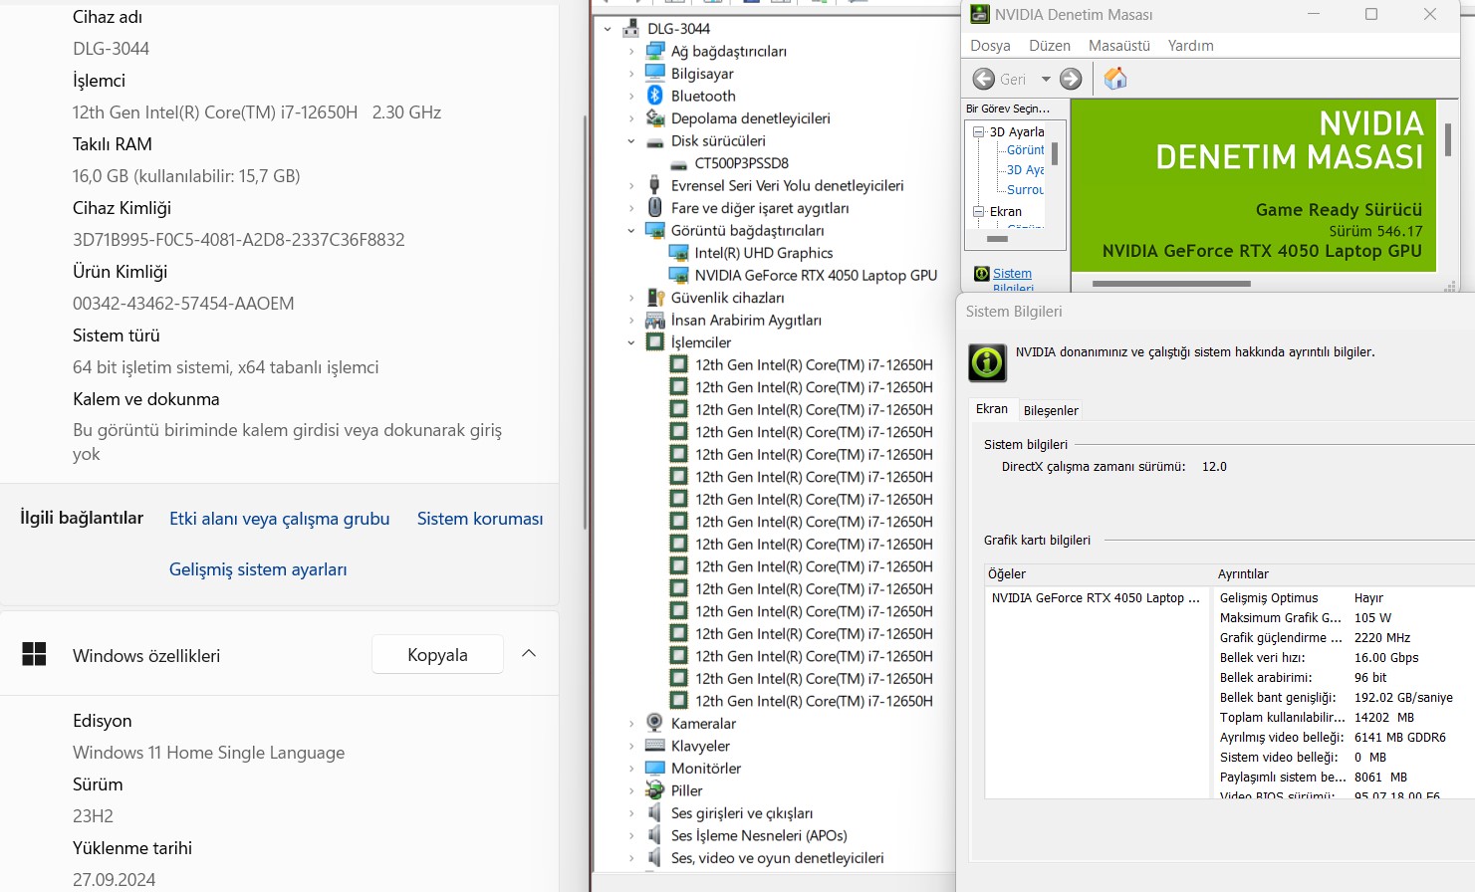The width and height of the screenshot is (1475, 892).
Task: Open the Masaüstü menu
Action: (x=1119, y=46)
